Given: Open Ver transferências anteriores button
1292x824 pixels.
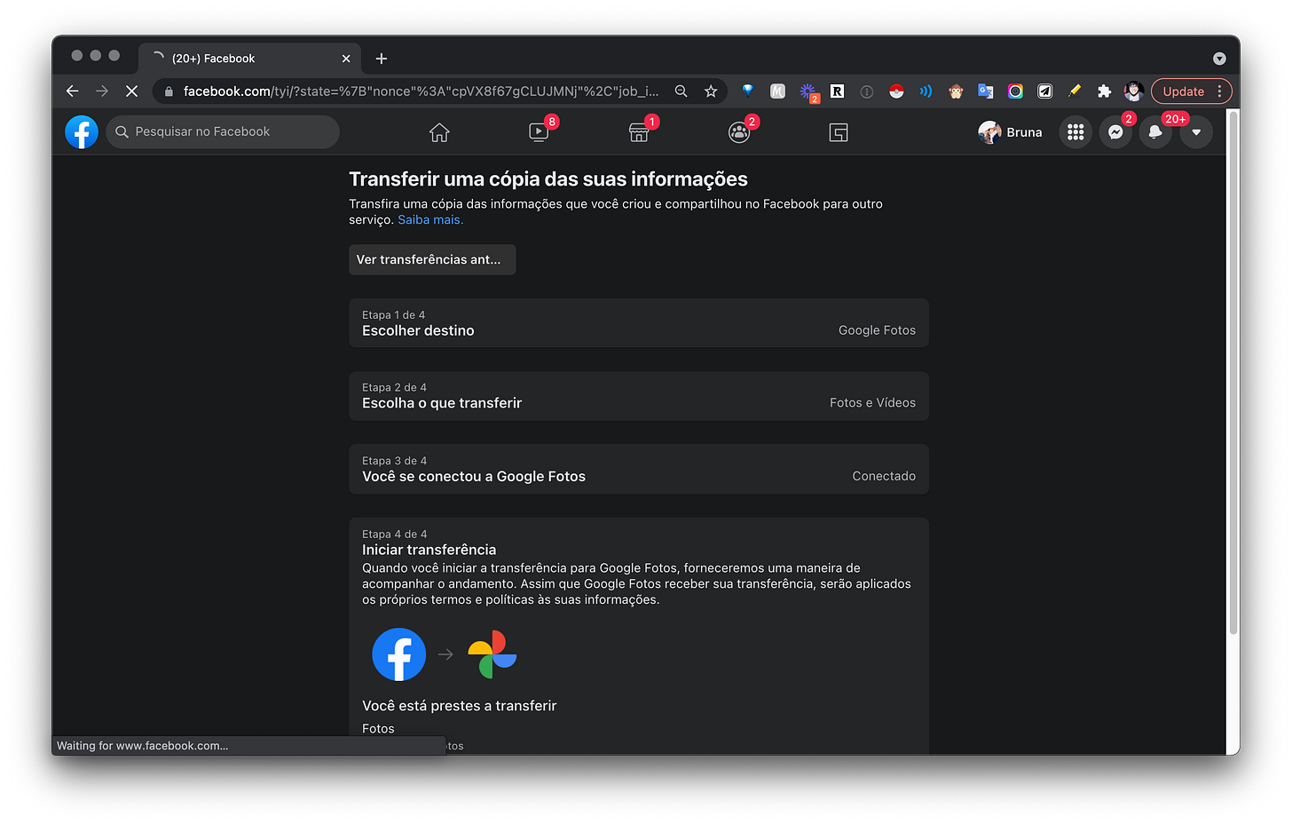Looking at the screenshot, I should tap(432, 259).
